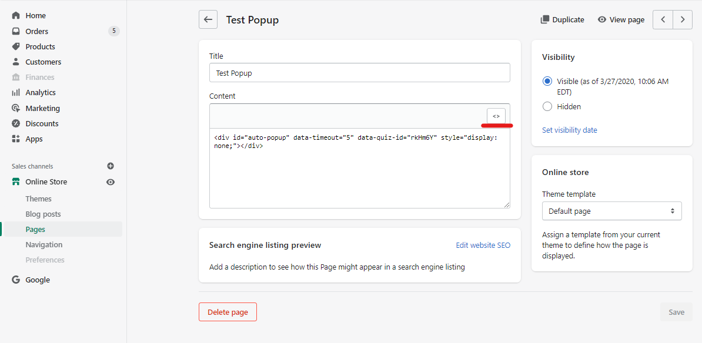The width and height of the screenshot is (702, 343).
Task: Click the add sales channel plus icon
Action: (x=111, y=166)
